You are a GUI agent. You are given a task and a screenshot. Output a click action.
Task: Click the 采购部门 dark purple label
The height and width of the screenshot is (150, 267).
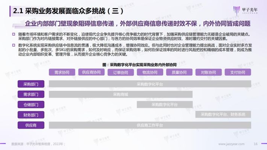[x=31, y=84]
